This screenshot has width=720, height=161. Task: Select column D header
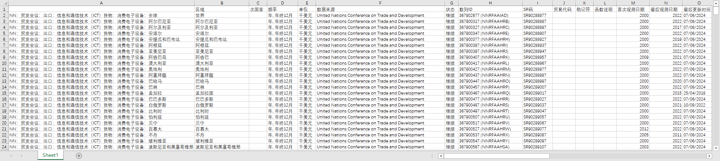pyautogui.click(x=282, y=3)
